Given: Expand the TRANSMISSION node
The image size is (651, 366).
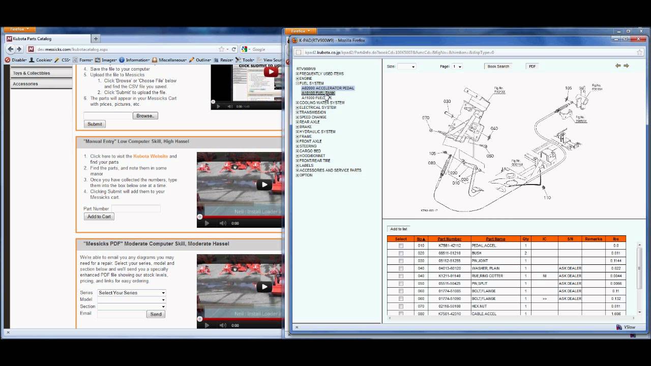Looking at the screenshot, I should (x=298, y=112).
